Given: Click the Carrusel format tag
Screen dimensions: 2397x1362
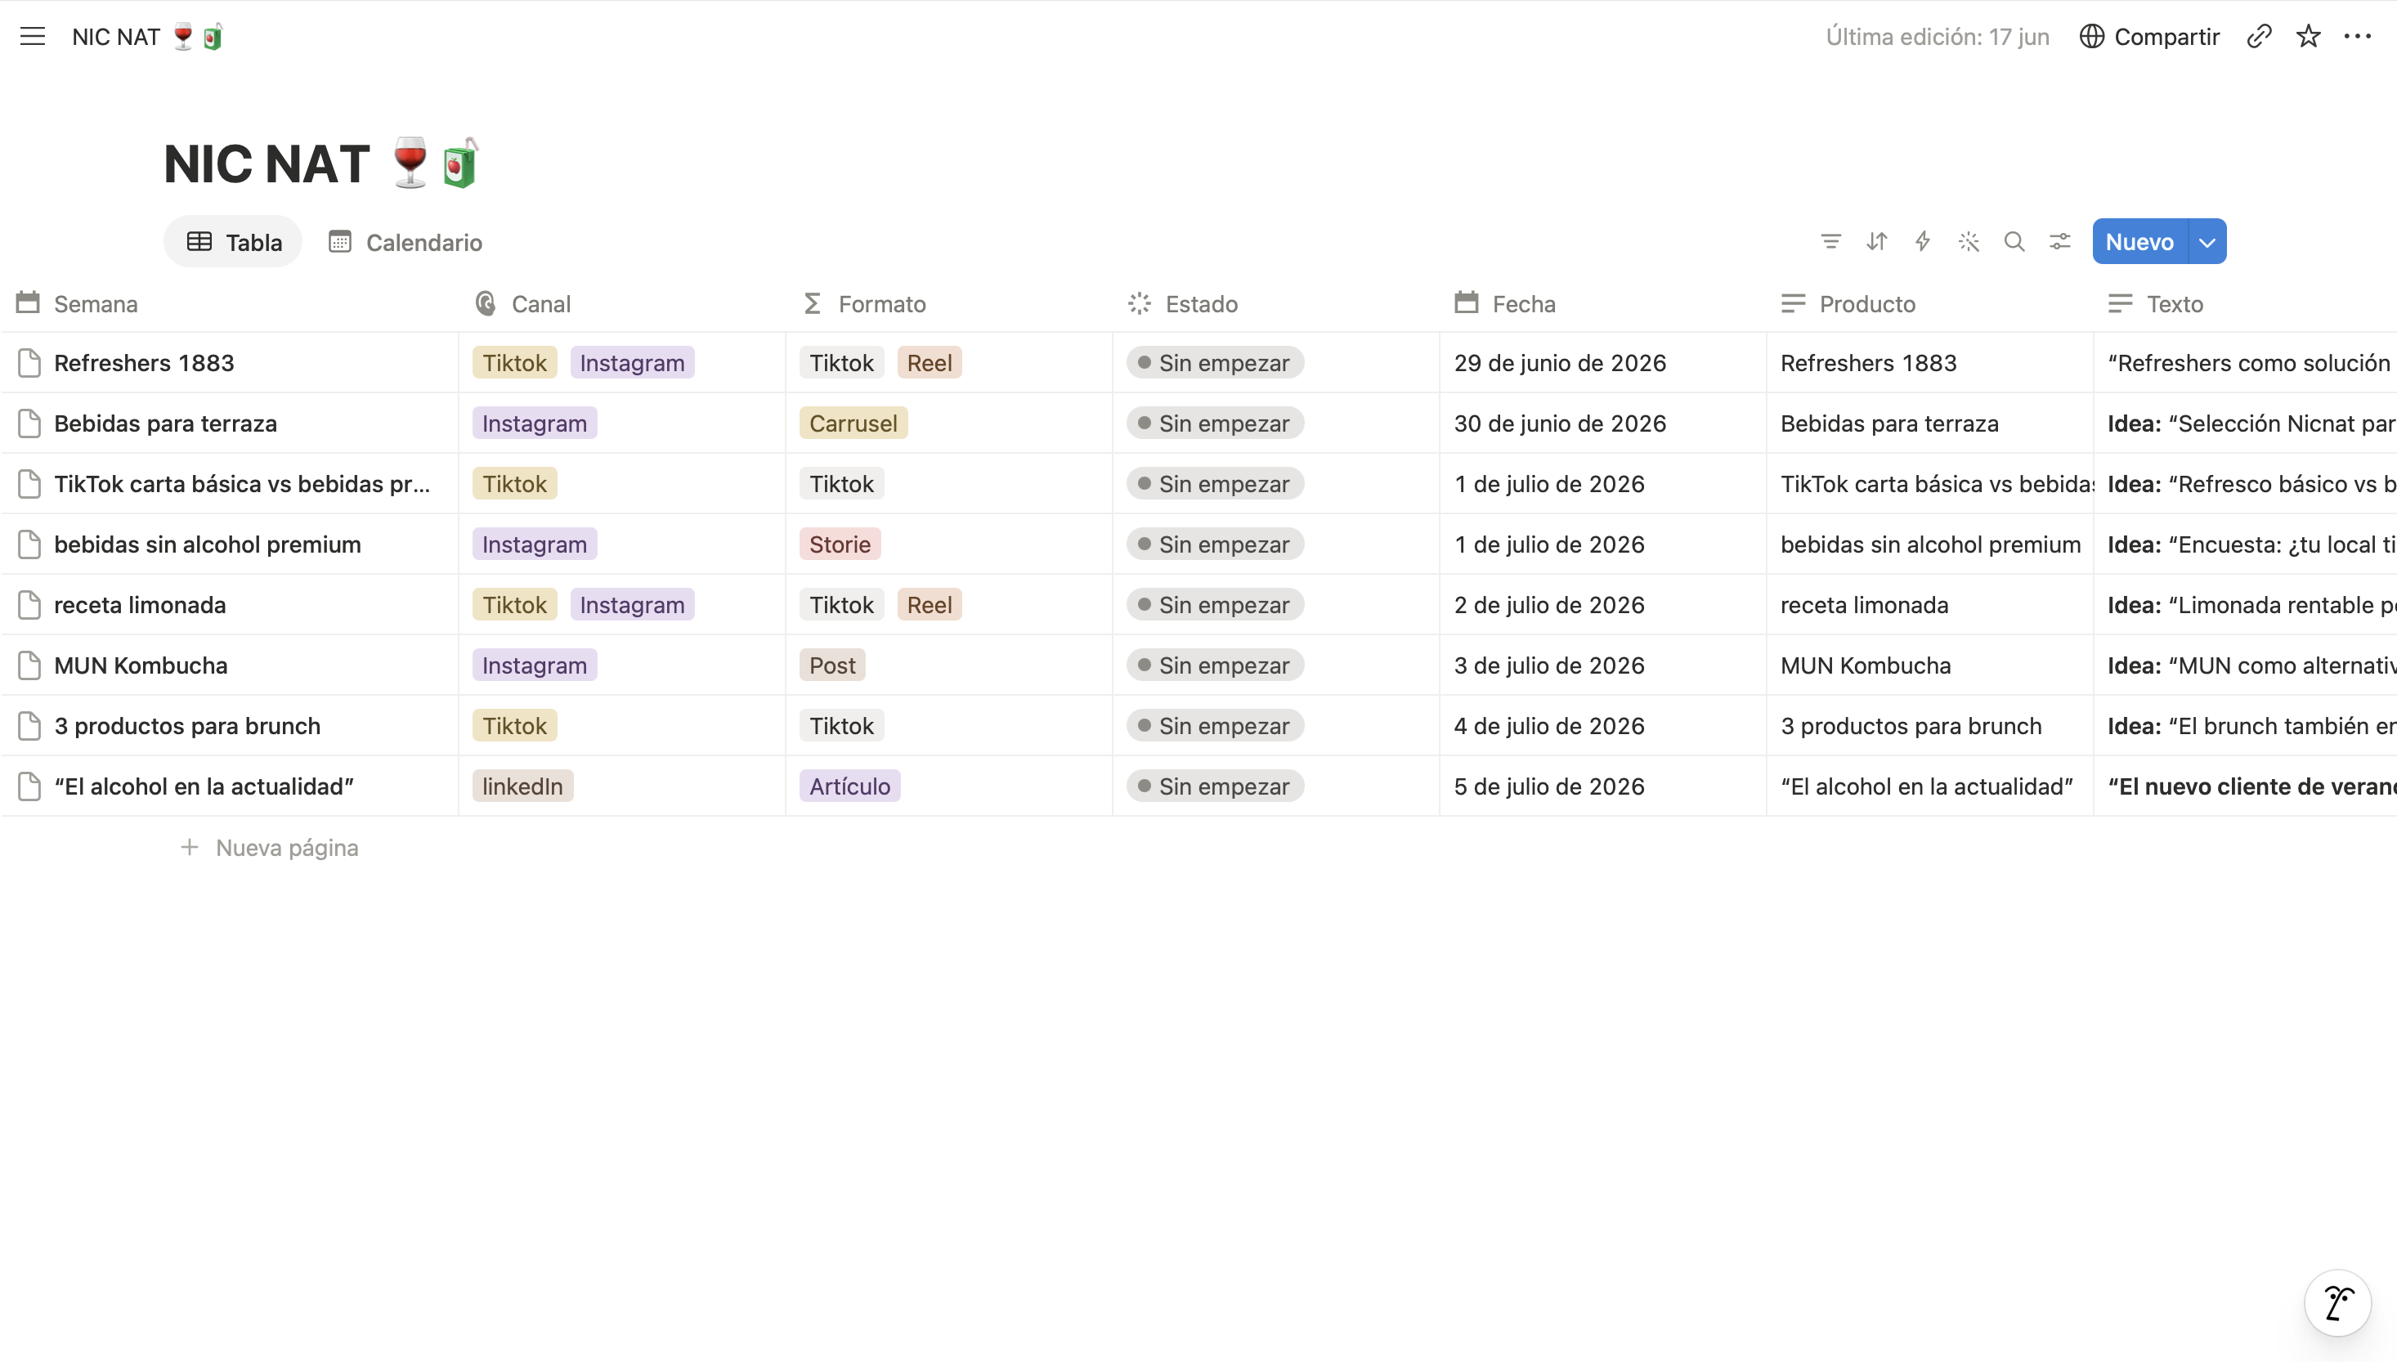Looking at the screenshot, I should [x=853, y=423].
